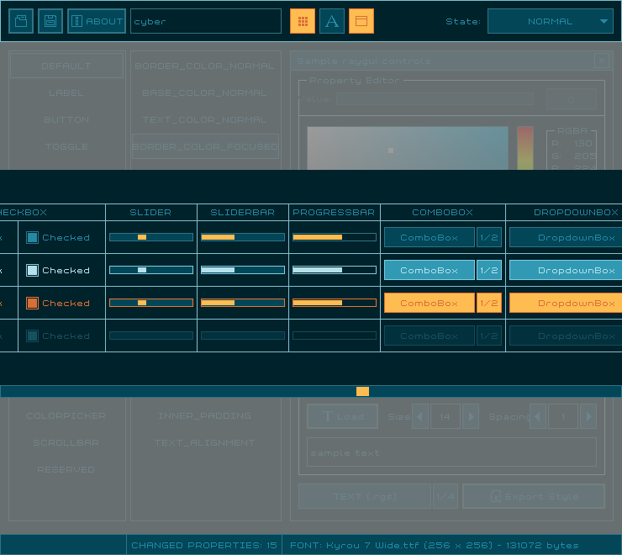Open the State dropdown showing NORMAL
Screen dimensions: 622x555
click(x=550, y=21)
